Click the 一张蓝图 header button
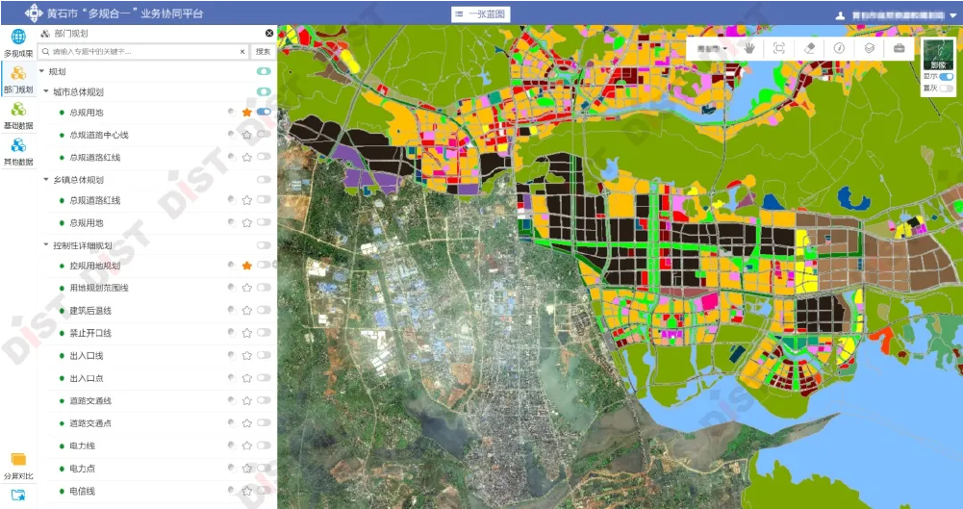This screenshot has width=963, height=509. tap(479, 14)
